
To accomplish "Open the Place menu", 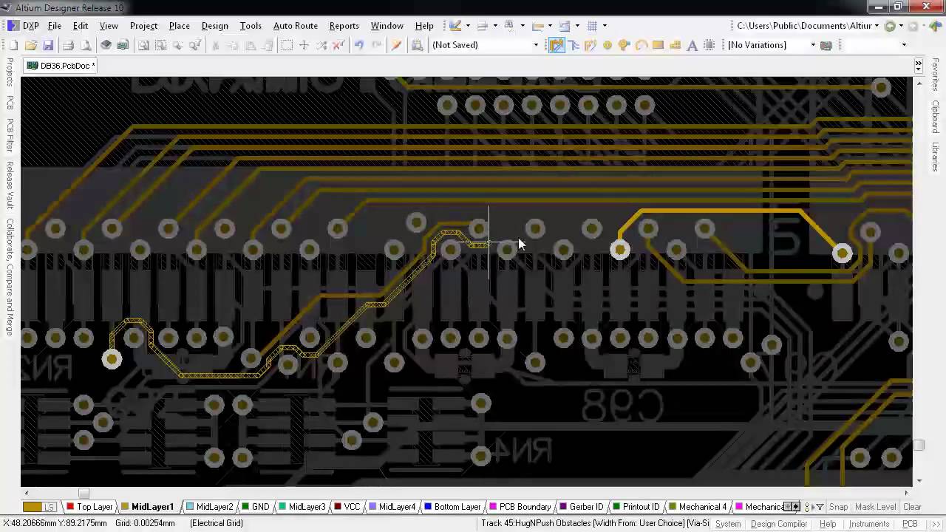I will coord(180,26).
